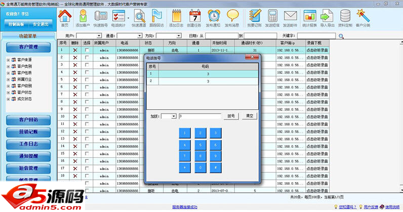Open the 短信管理 sidebar menu
Image resolution: width=403 pixels, height=212 pixels.
point(28,168)
